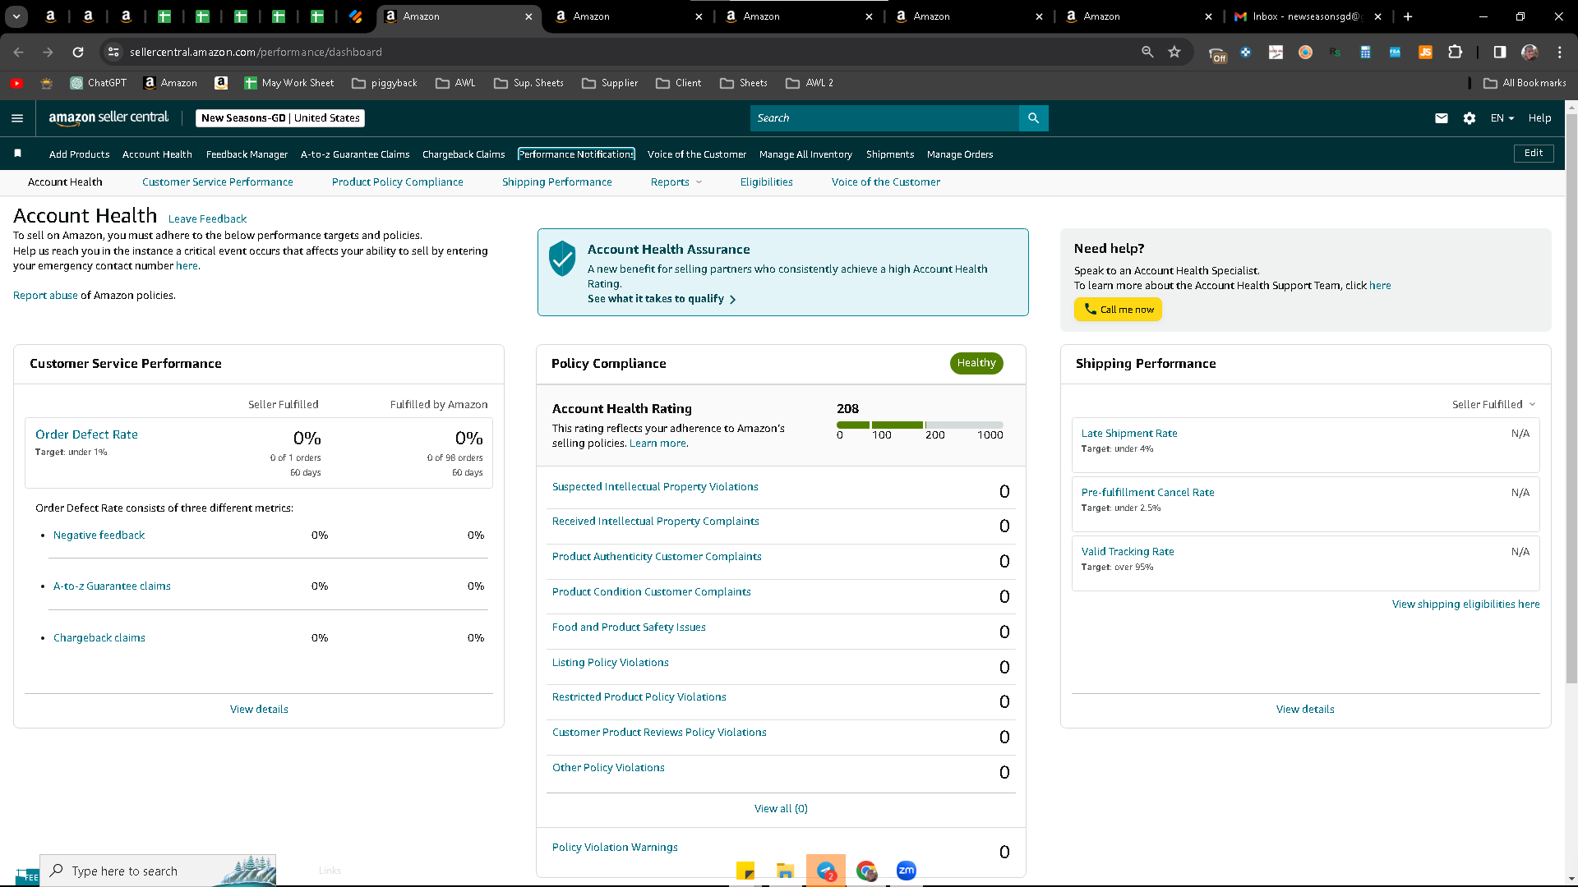The image size is (1578, 887).
Task: Click the bookmark flag icon in navigation bar
Action: tap(18, 154)
